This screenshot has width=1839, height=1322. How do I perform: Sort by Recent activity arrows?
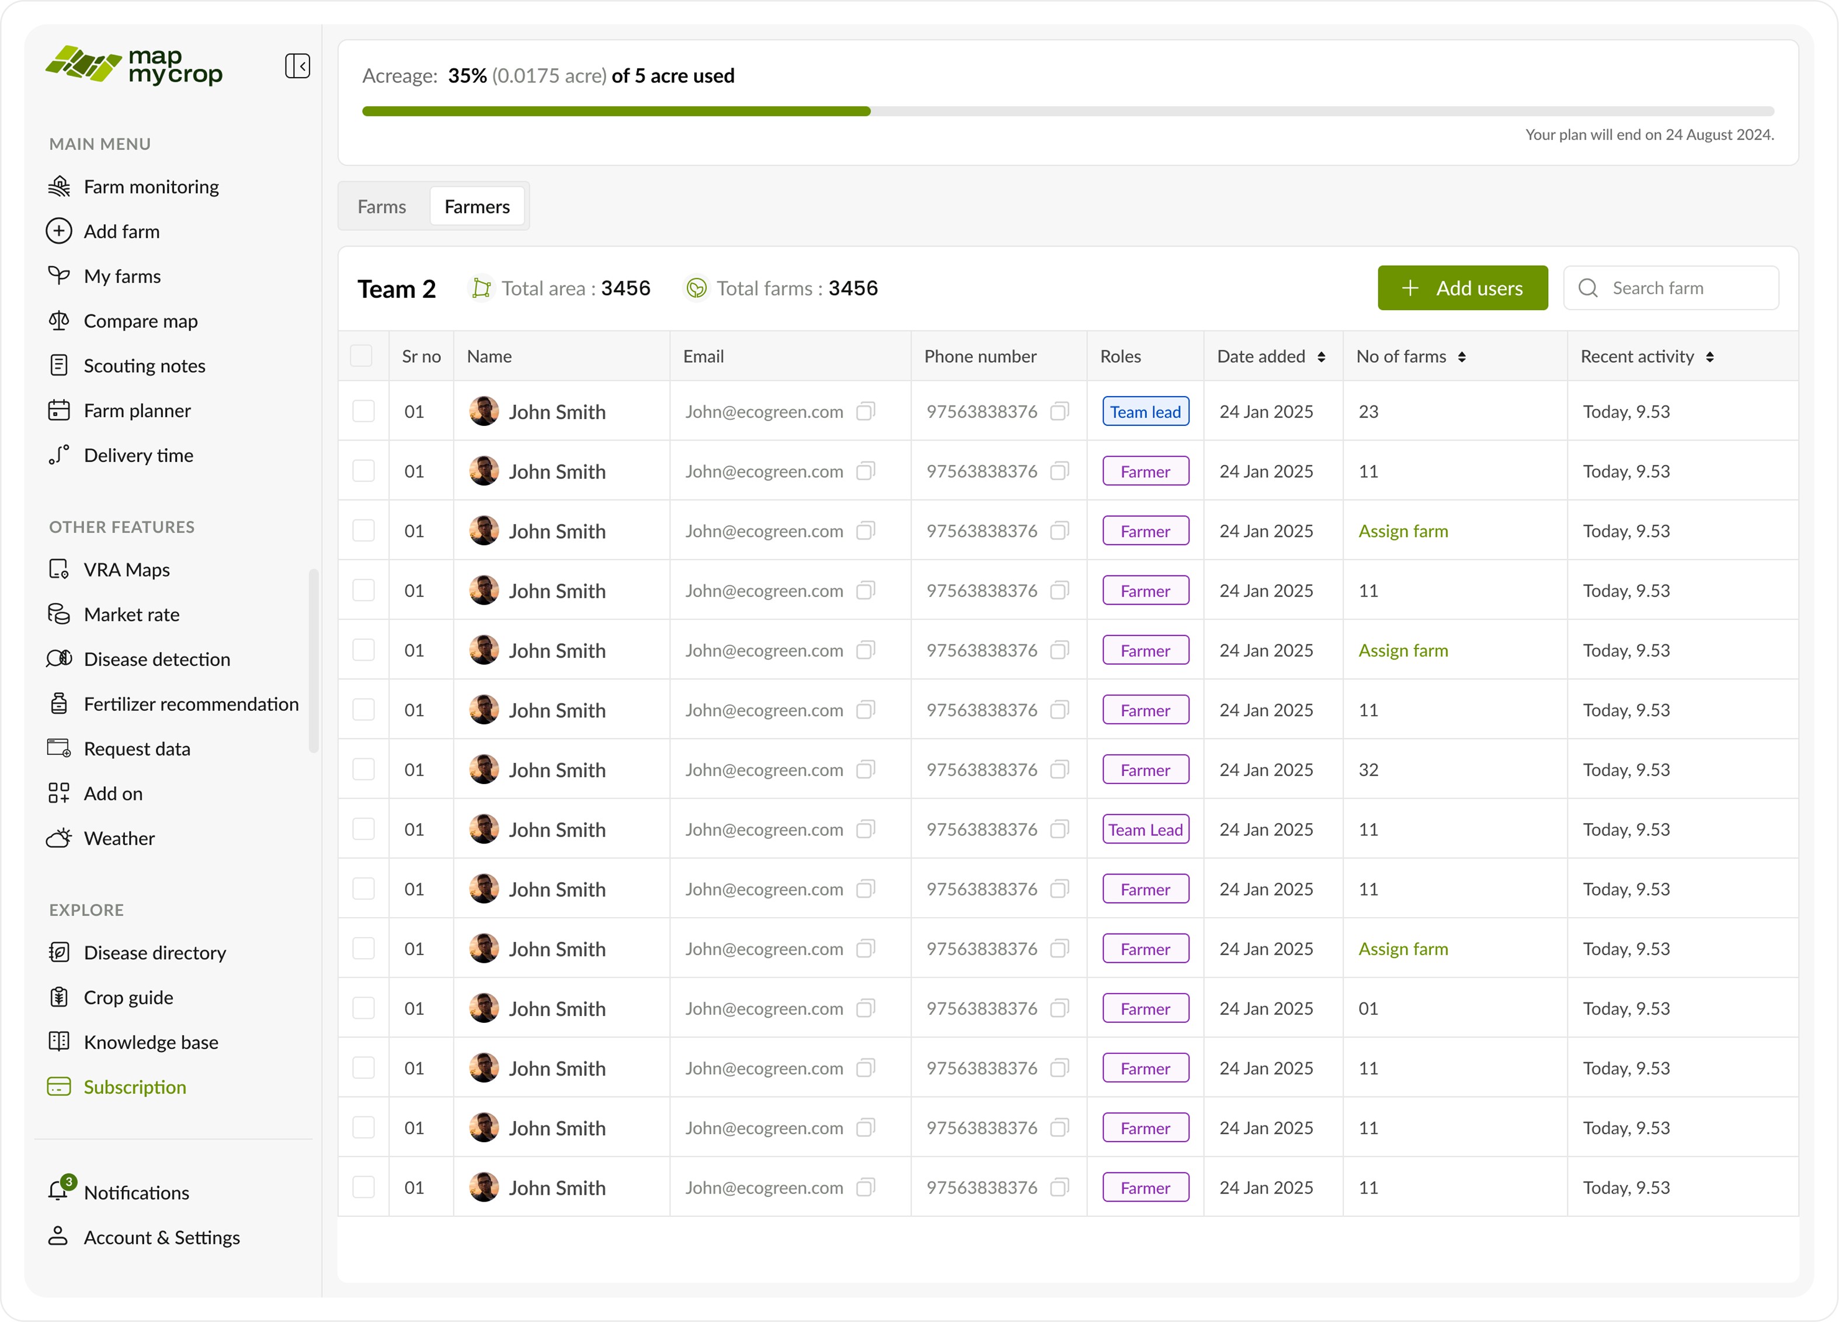[1709, 357]
